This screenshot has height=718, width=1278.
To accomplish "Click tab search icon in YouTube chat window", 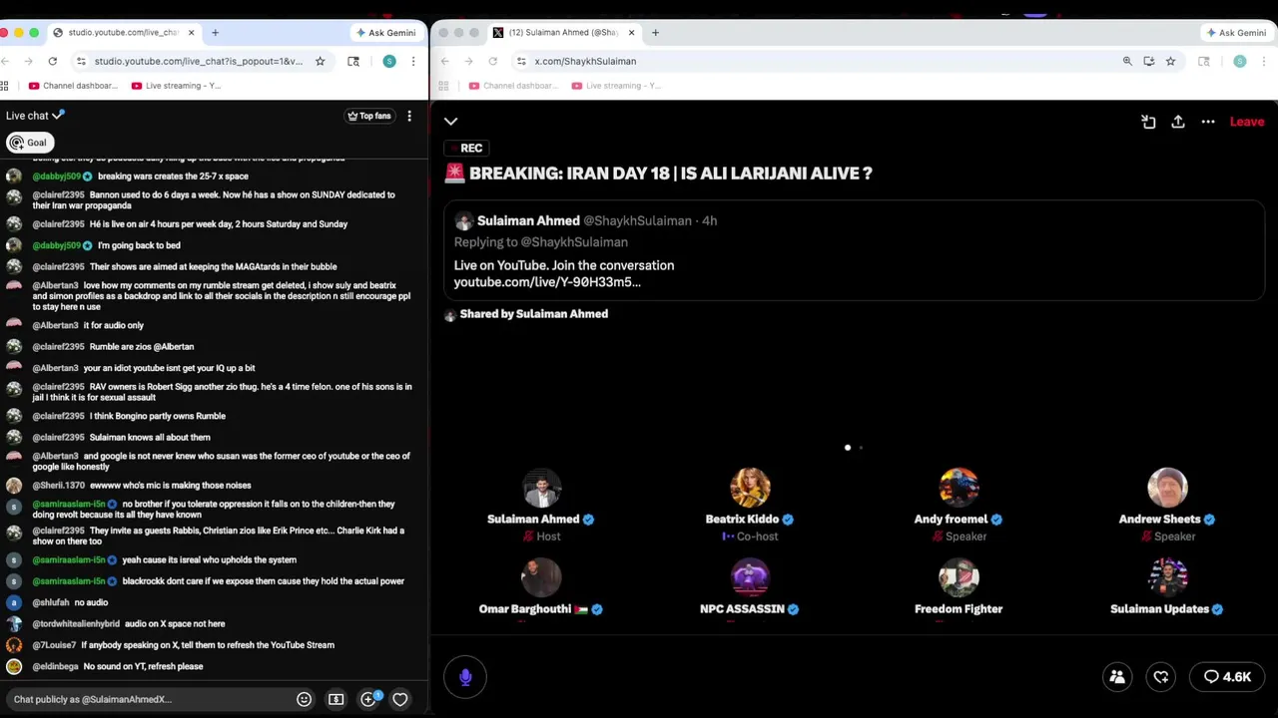I will 353,61.
